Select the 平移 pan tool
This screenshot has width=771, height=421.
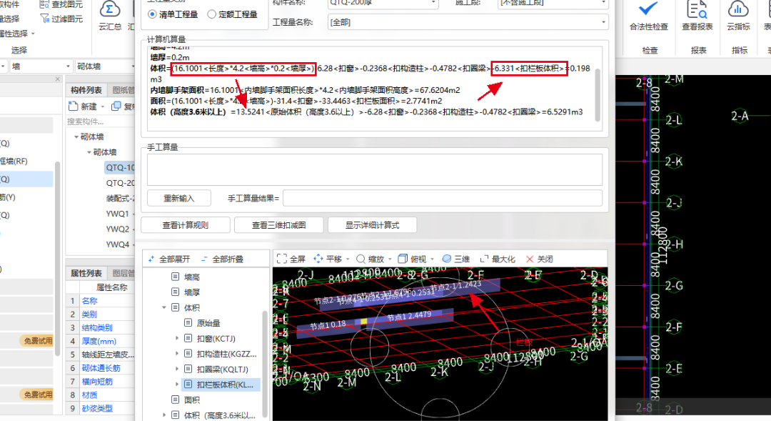tap(328, 259)
